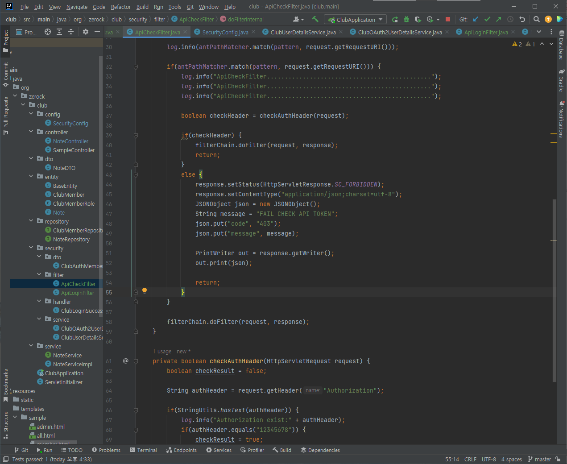Open the Code With Me dropdown
567x464 pixels.
pyautogui.click(x=298, y=19)
